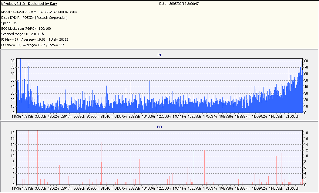
Task: Click PO chart x-axis label 21D600h
Action: coord(292,188)
